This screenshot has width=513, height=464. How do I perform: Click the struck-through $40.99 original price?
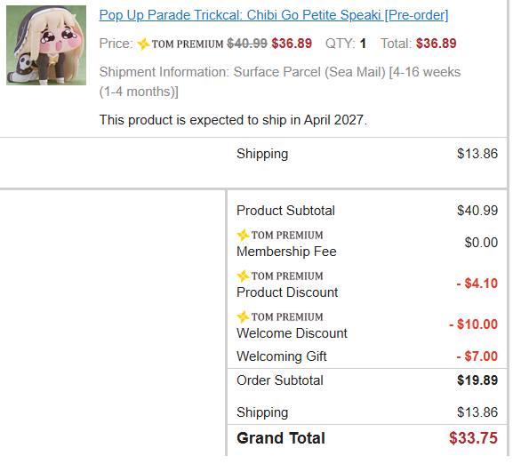click(247, 44)
